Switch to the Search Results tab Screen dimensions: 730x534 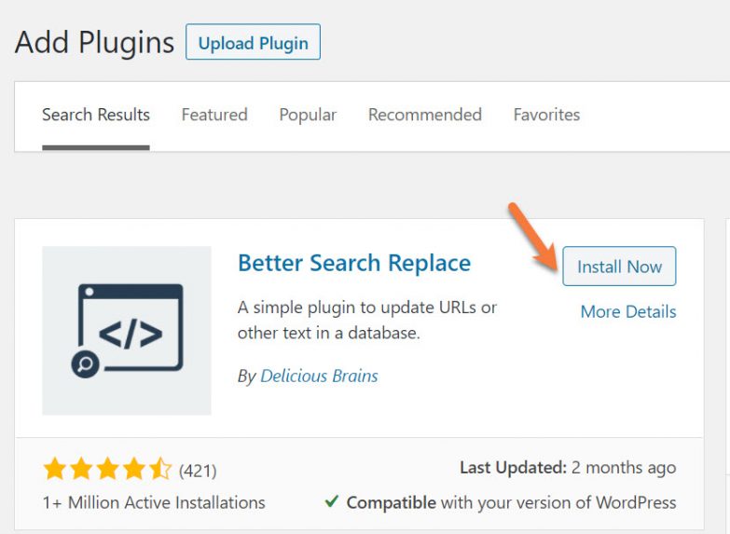pyautogui.click(x=96, y=115)
